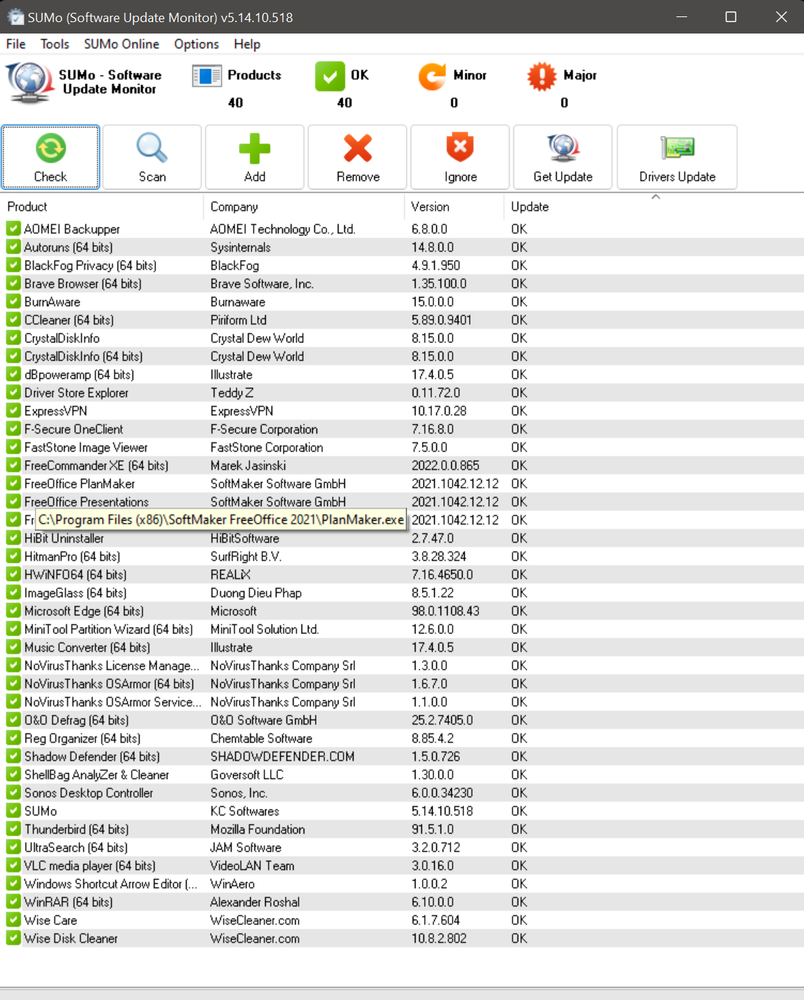Select MiniTool Partition Wizard (64 bits)

coord(108,629)
